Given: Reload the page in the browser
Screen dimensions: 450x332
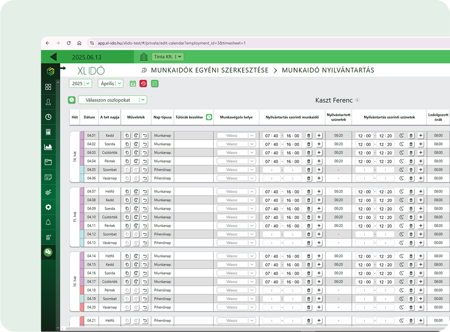Looking at the screenshot, I should pos(69,43).
